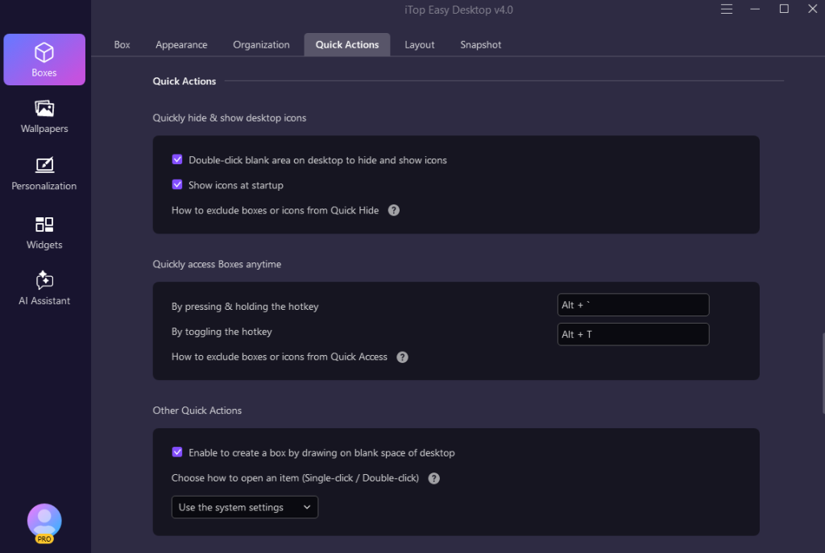Screen dimensions: 825x553
Task: Click the PRO user profile avatar
Action: 44,522
